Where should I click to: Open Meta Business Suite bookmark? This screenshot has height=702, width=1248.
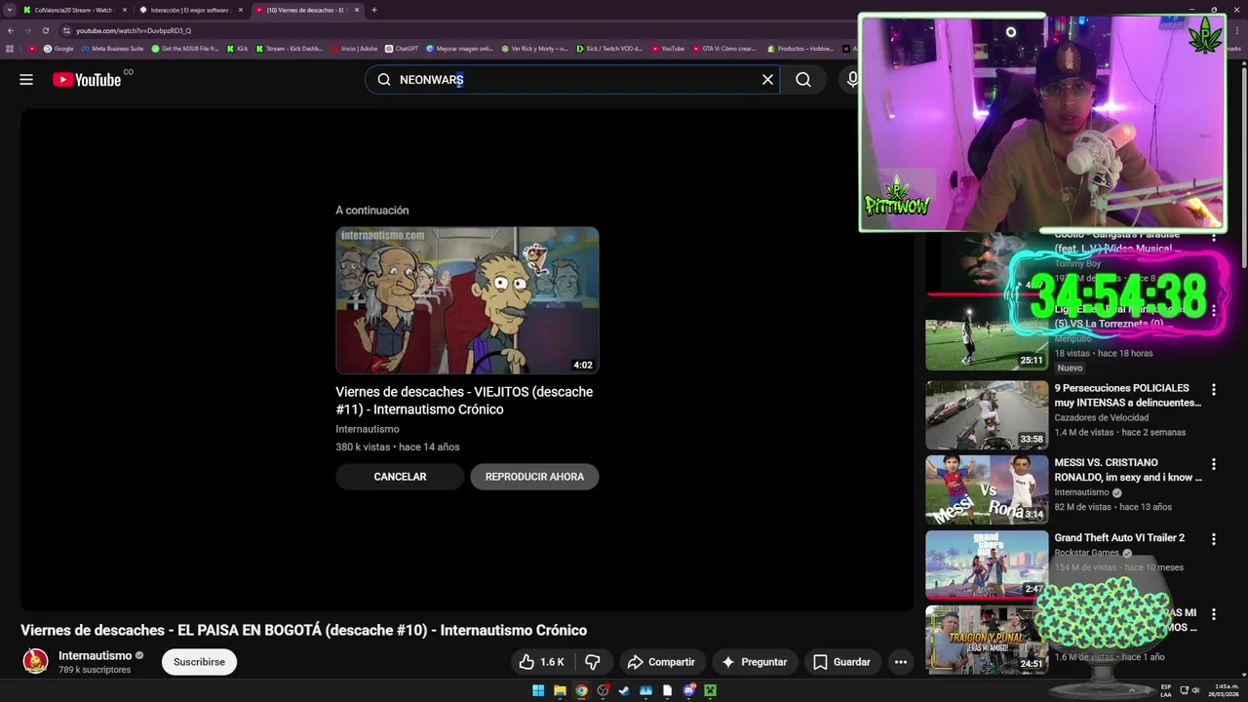(112, 48)
